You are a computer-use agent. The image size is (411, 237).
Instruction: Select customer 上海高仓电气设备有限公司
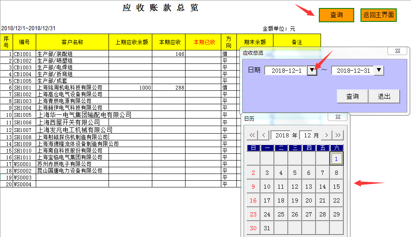[x=72, y=94]
